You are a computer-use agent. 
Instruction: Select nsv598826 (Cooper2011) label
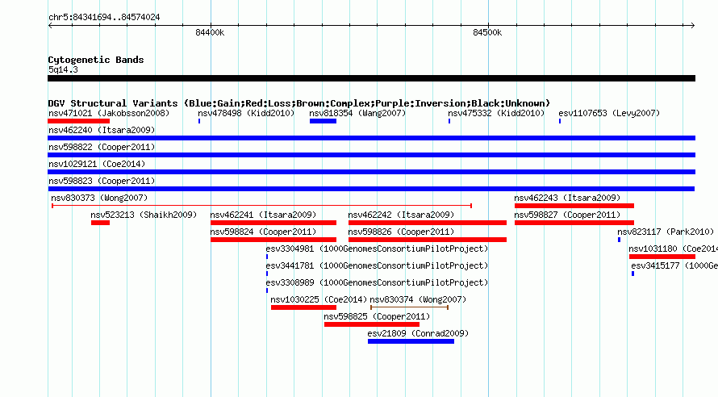point(401,232)
